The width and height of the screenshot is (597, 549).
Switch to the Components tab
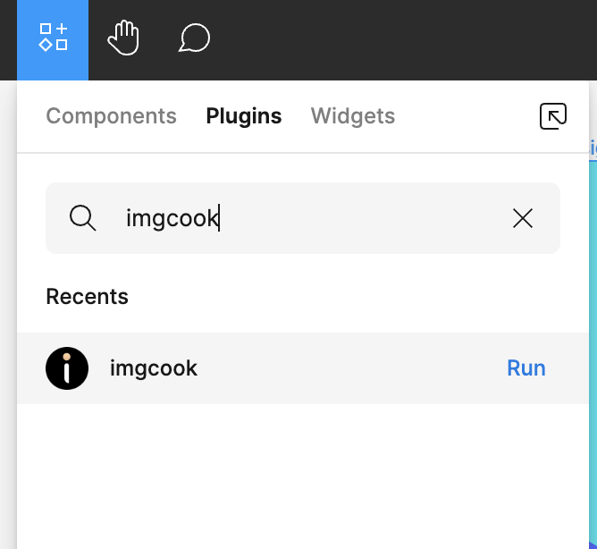coord(111,116)
